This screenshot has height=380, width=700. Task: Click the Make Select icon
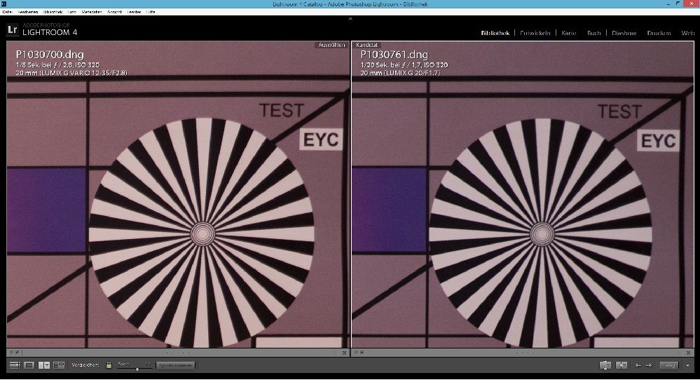622,365
